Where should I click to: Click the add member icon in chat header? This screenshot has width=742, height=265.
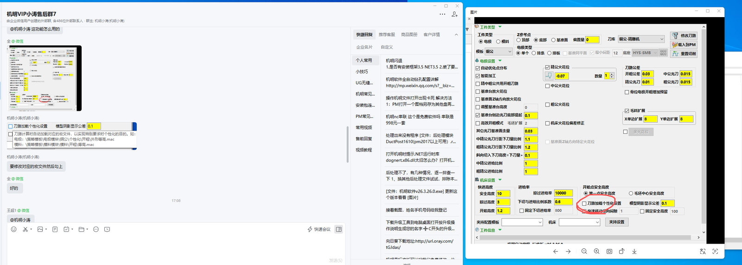[454, 14]
